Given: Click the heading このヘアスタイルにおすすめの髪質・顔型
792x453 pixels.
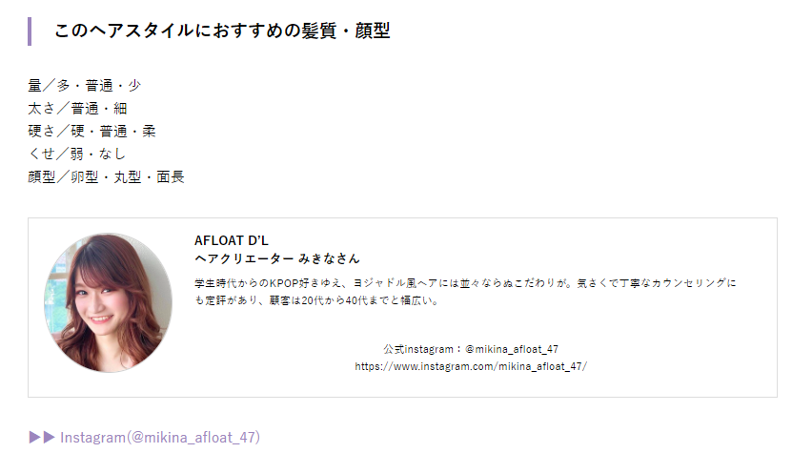Looking at the screenshot, I should pyautogui.click(x=222, y=31).
